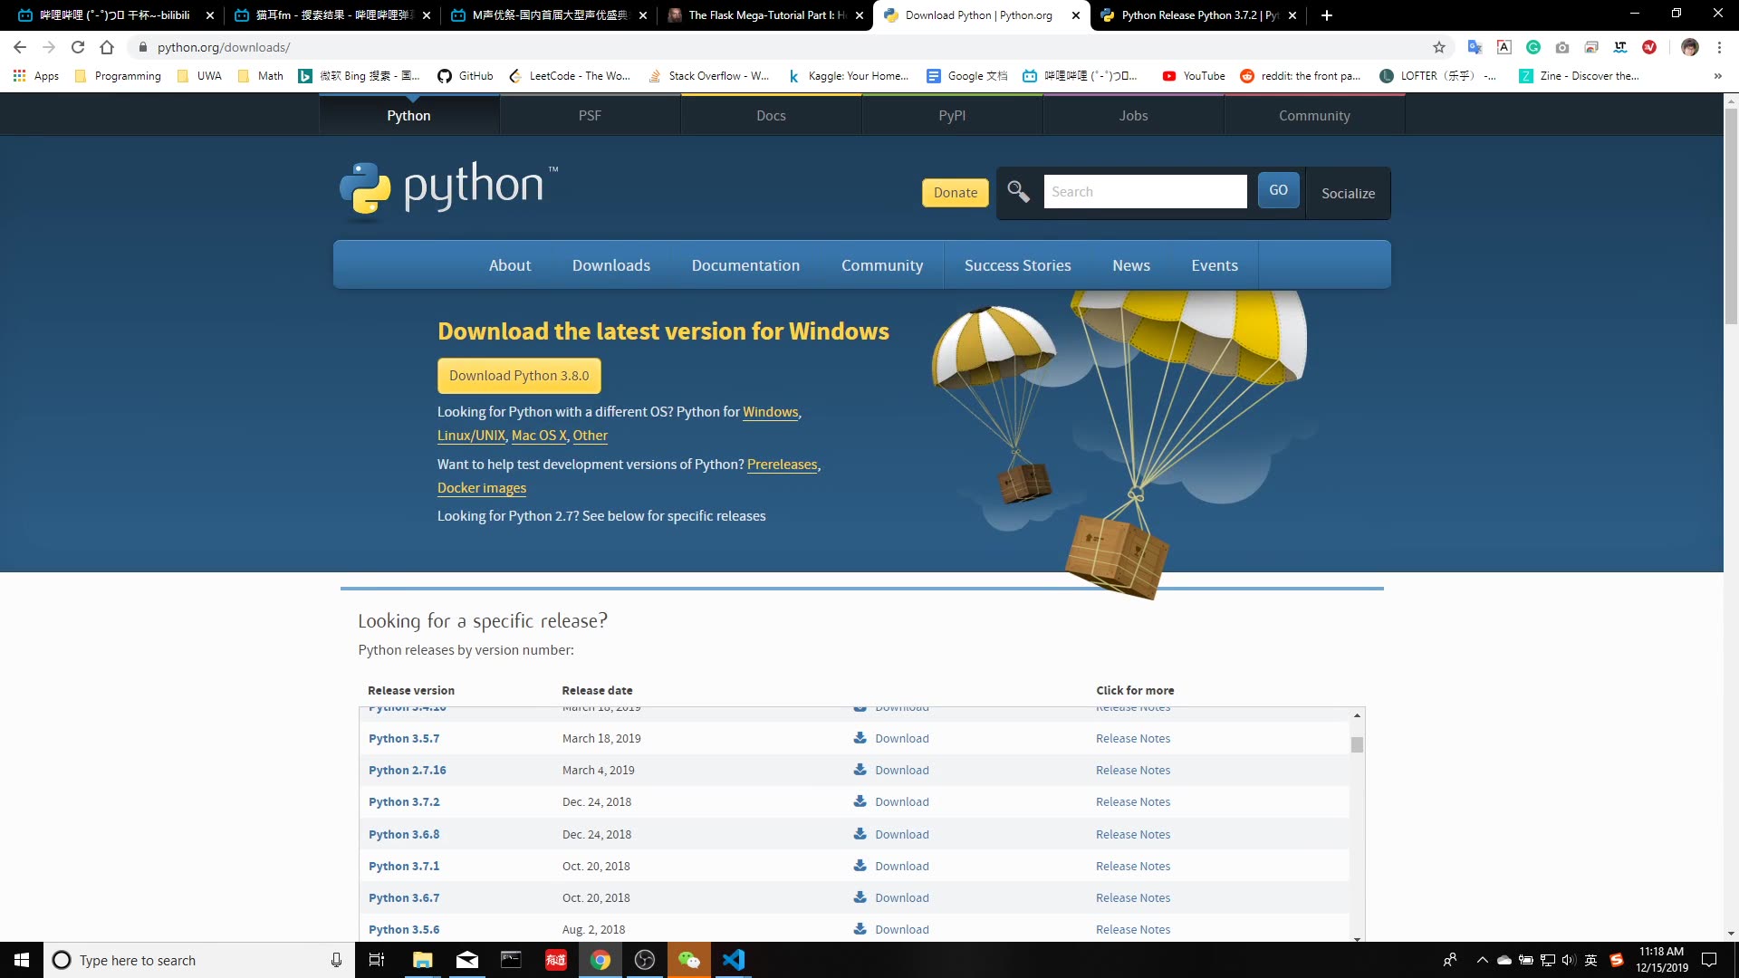
Task: Open the YouTube bookmark
Action: 1194,76
